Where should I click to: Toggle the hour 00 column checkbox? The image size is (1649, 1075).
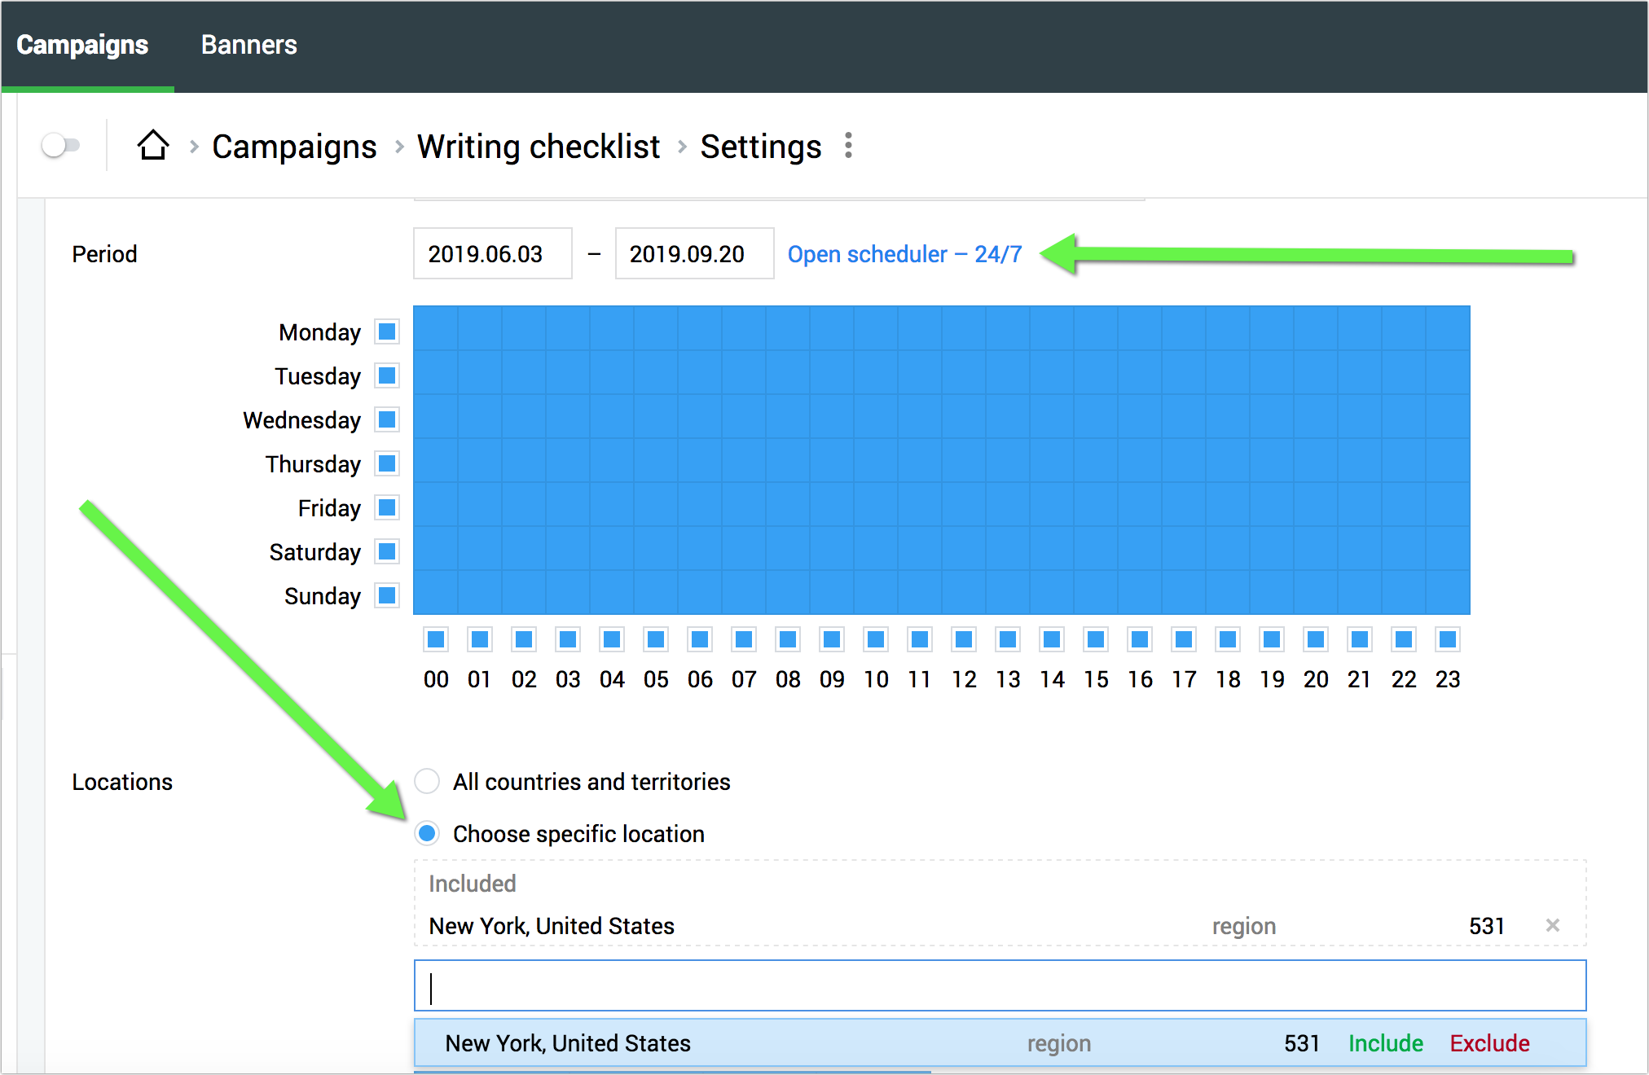[x=436, y=639]
